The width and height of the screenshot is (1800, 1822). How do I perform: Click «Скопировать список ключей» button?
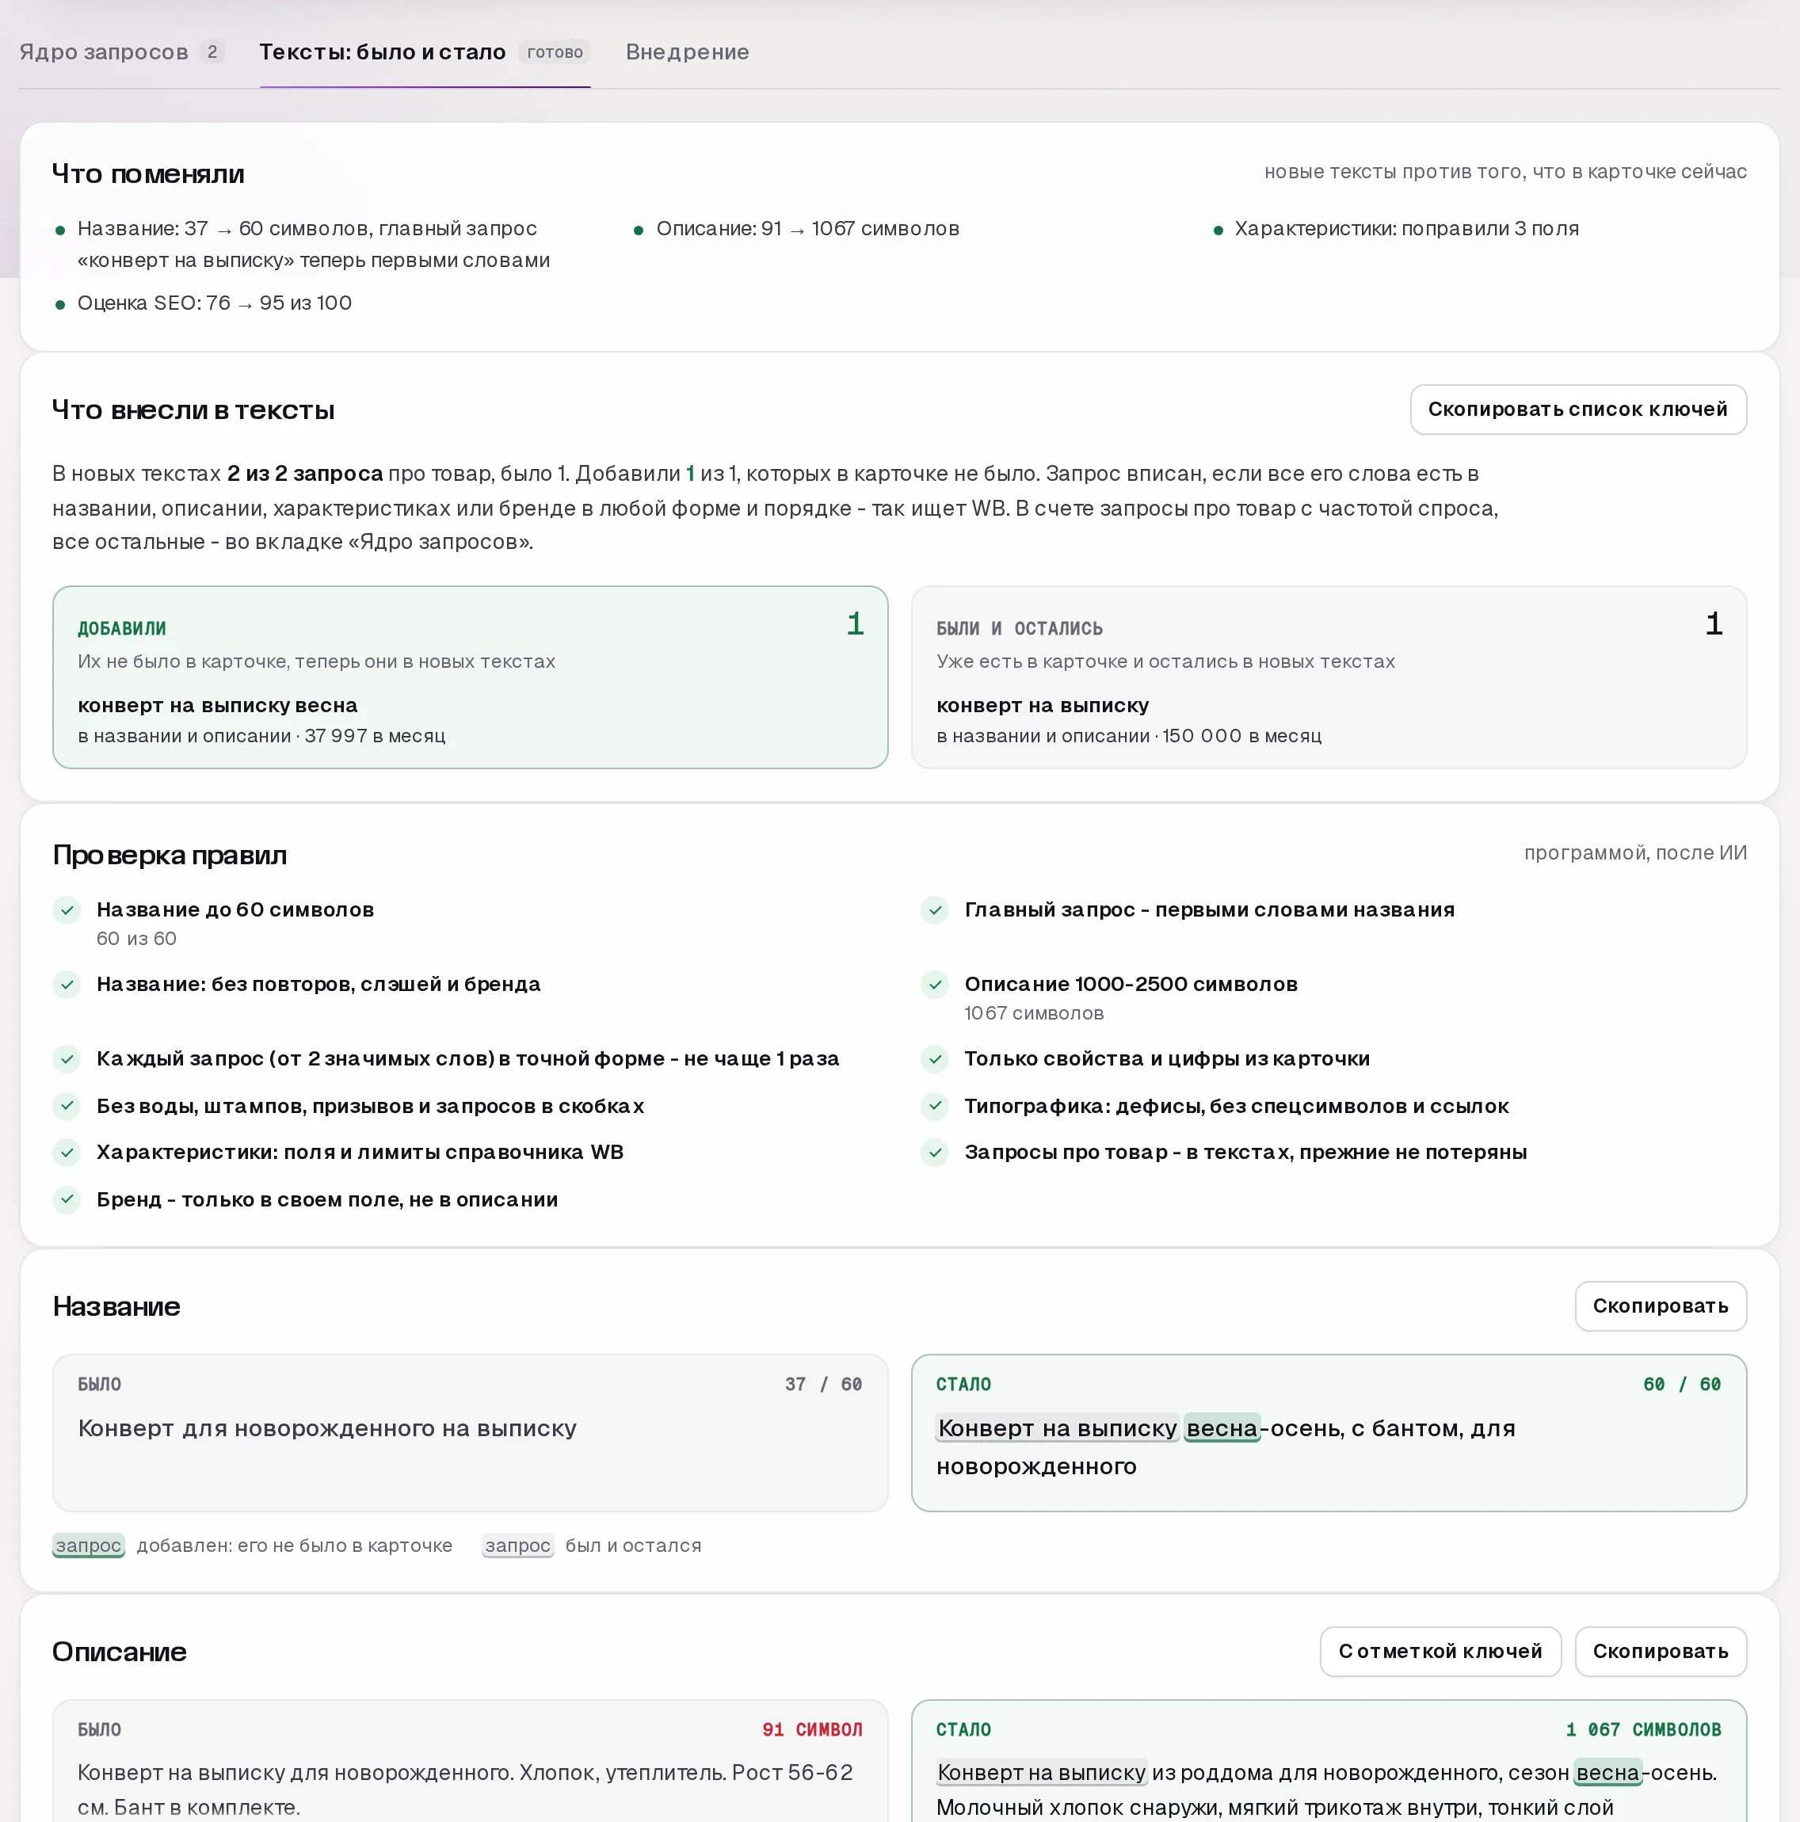coord(1577,410)
